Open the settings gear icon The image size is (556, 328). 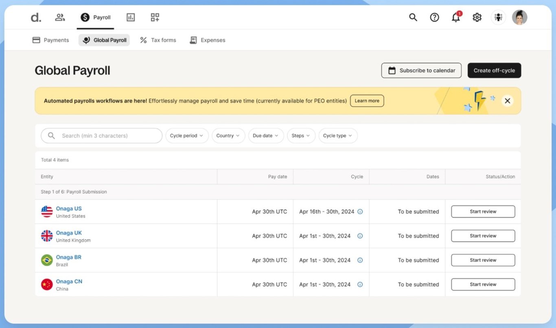click(x=477, y=17)
